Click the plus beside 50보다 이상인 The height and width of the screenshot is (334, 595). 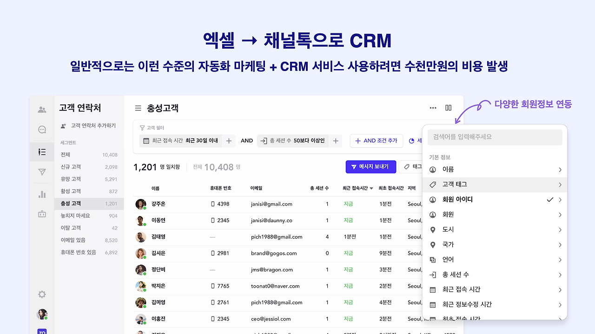pos(336,141)
